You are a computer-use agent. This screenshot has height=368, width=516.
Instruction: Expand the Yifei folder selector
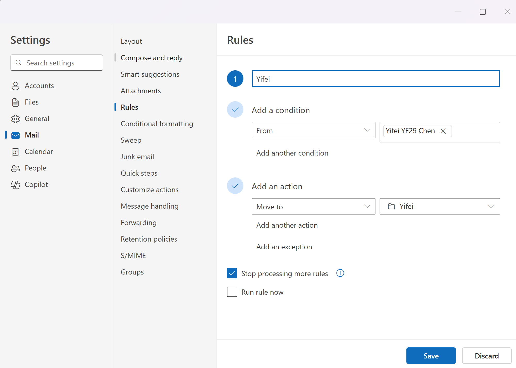coord(491,206)
